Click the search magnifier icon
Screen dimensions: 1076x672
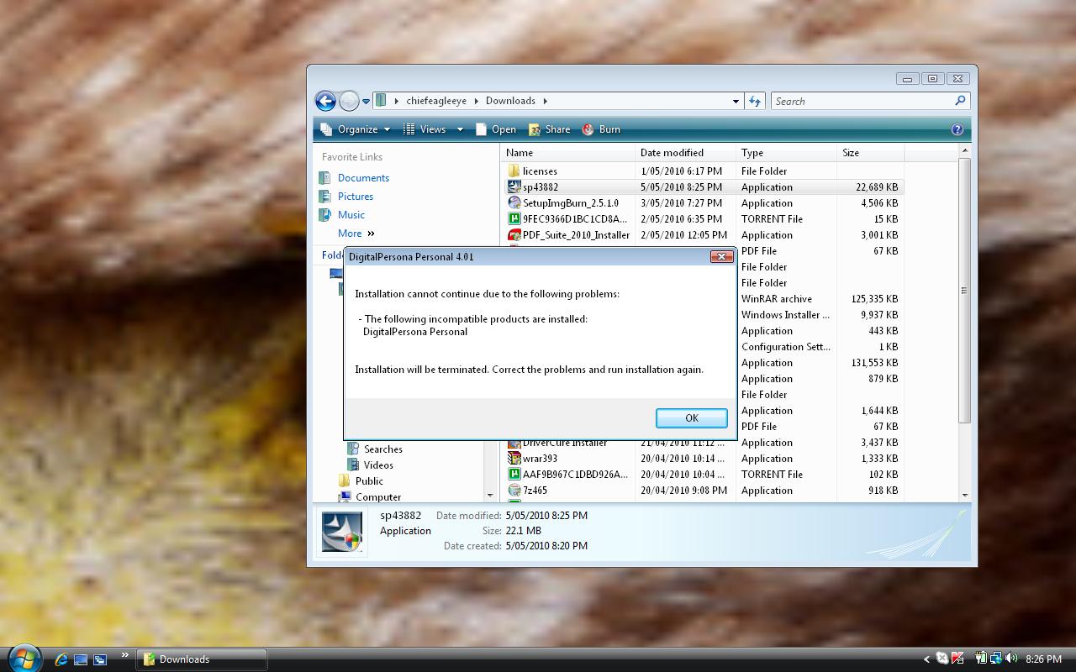tap(961, 101)
